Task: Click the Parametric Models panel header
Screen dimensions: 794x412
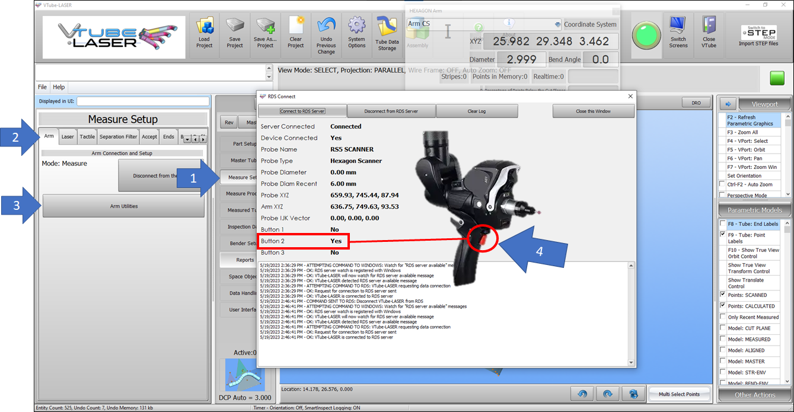Action: point(755,210)
